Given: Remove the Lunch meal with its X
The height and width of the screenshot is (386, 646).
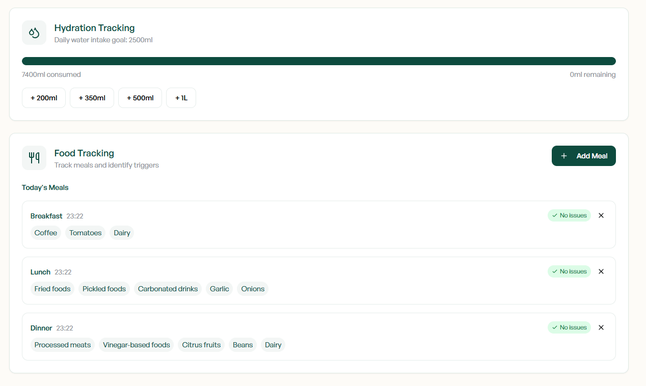Looking at the screenshot, I should [x=601, y=271].
